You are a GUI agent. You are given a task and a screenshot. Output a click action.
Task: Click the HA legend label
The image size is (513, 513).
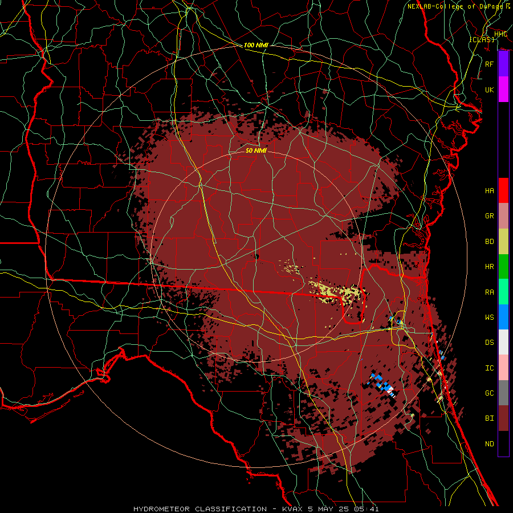pyautogui.click(x=490, y=191)
